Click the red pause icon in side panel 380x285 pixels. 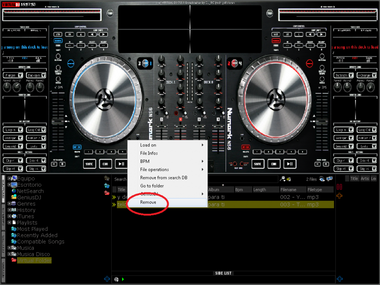[x=340, y=188]
